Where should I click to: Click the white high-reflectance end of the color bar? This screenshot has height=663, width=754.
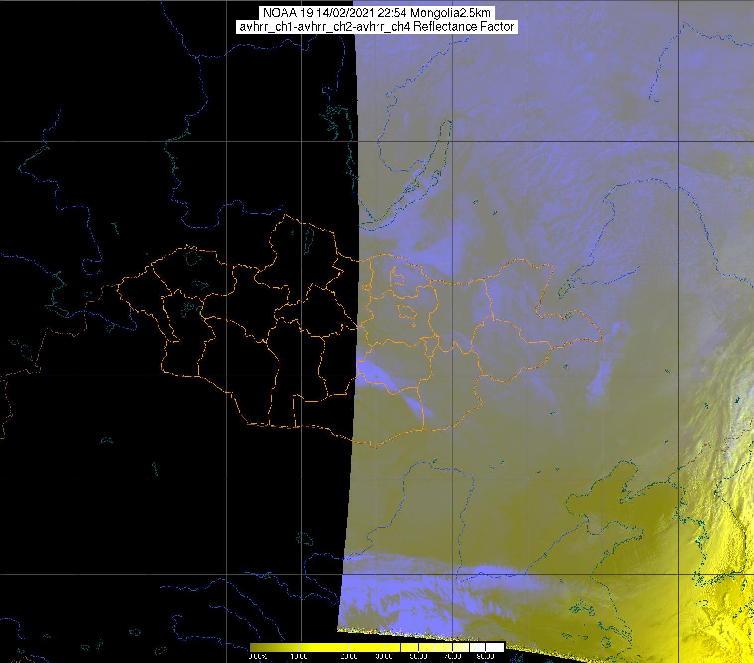pos(494,647)
